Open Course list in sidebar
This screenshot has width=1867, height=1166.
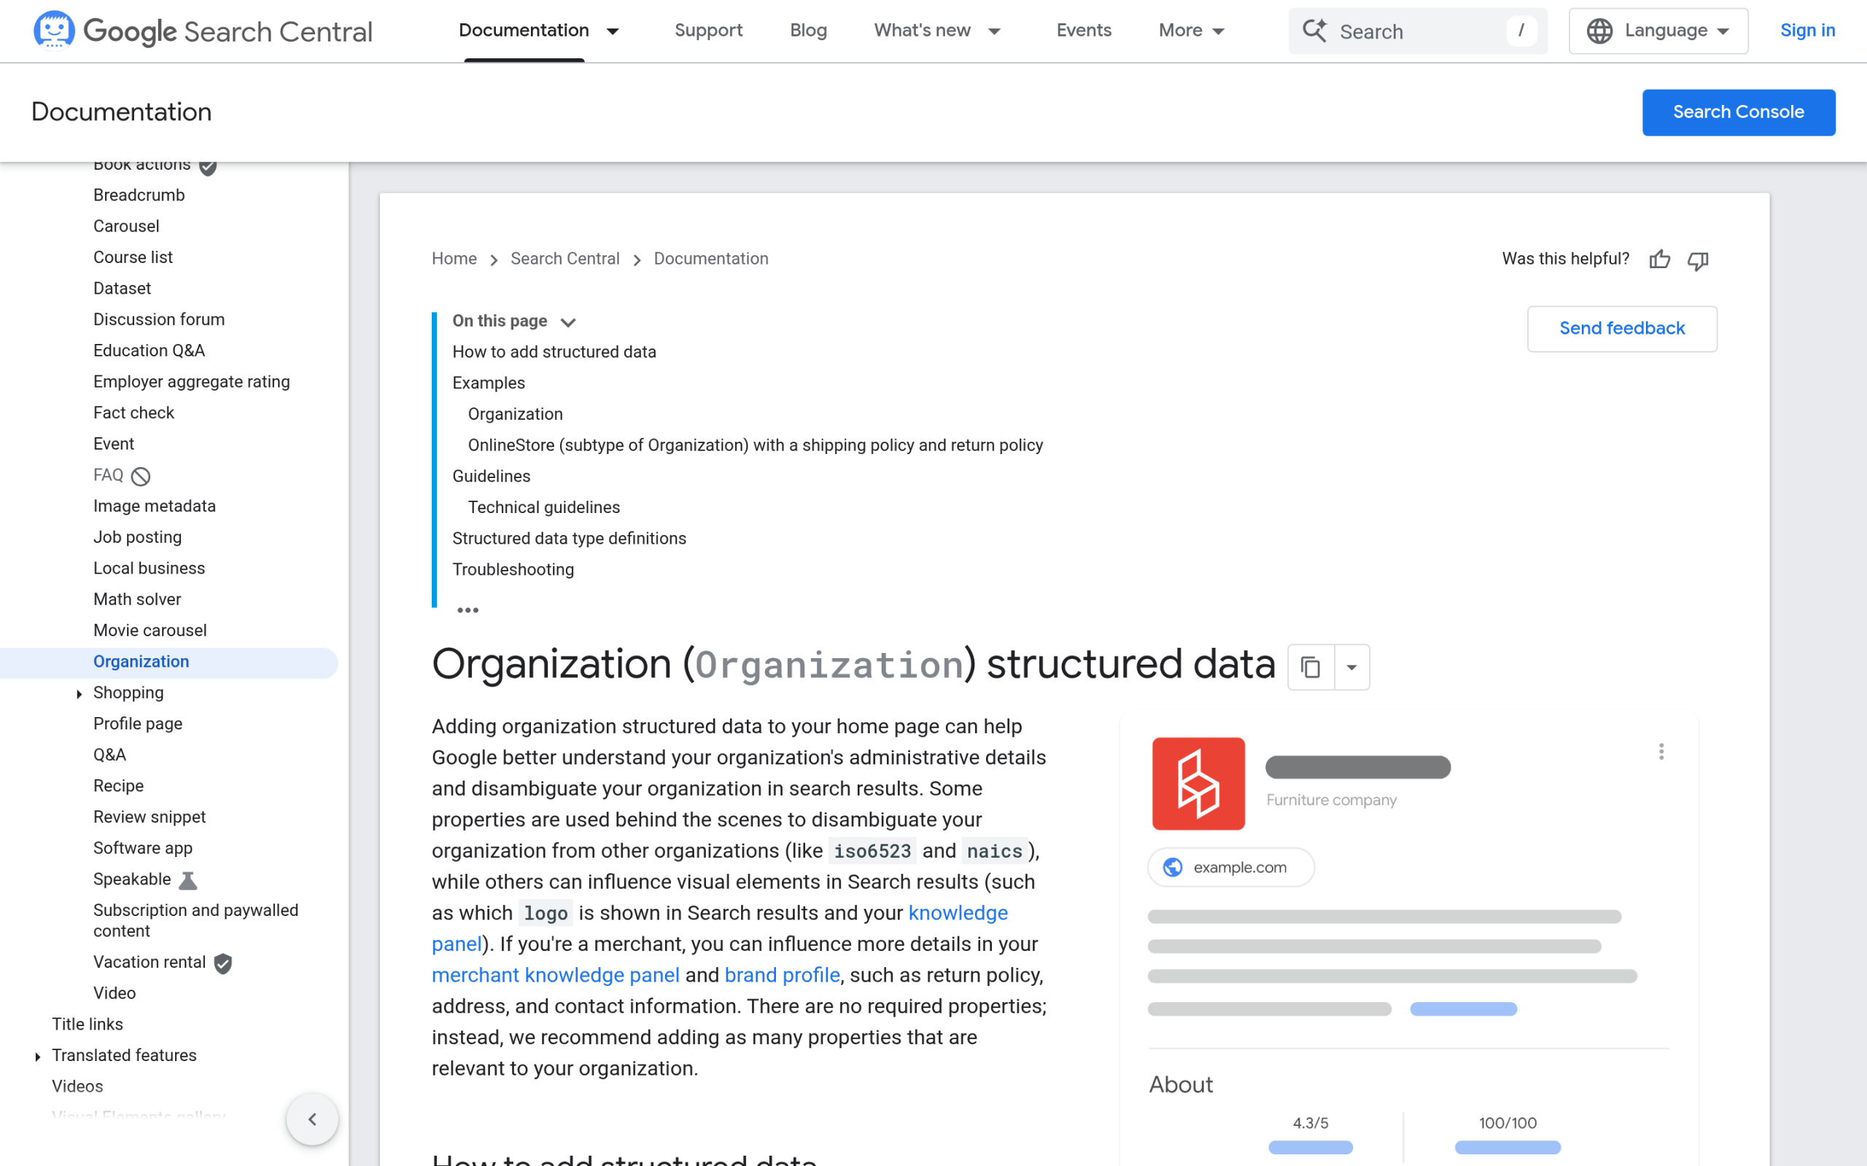(133, 257)
